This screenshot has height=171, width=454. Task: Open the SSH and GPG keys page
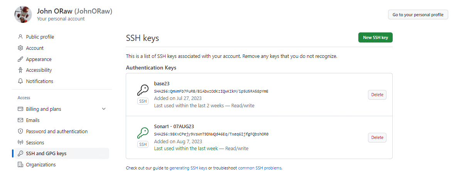tap(46, 154)
